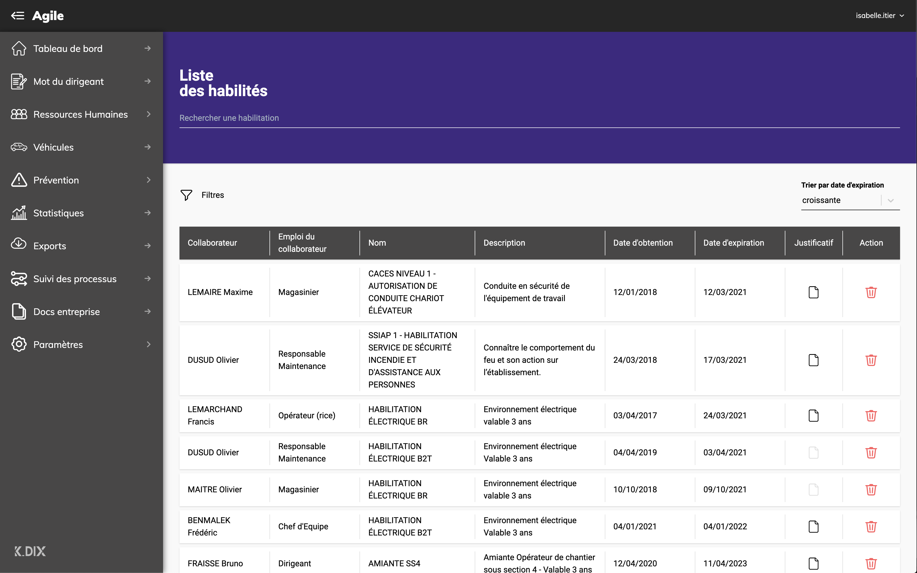
Task: Open Docs entreprise from the sidebar
Action: [82, 311]
